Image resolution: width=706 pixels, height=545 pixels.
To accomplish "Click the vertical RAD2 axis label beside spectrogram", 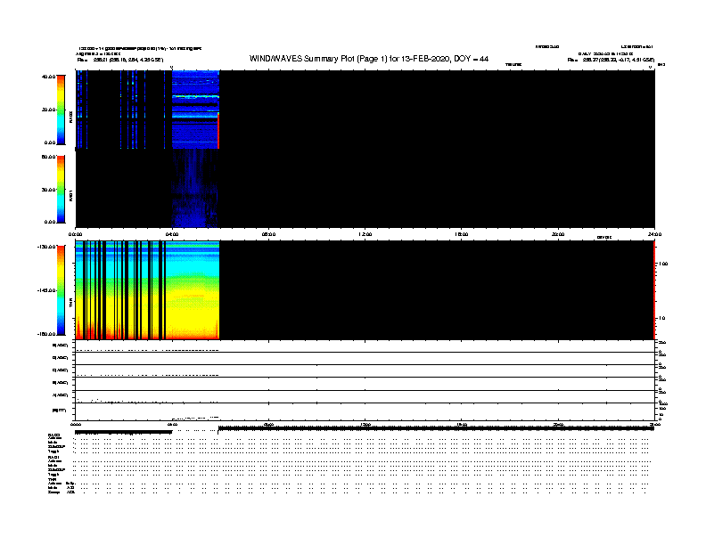I will point(70,117).
